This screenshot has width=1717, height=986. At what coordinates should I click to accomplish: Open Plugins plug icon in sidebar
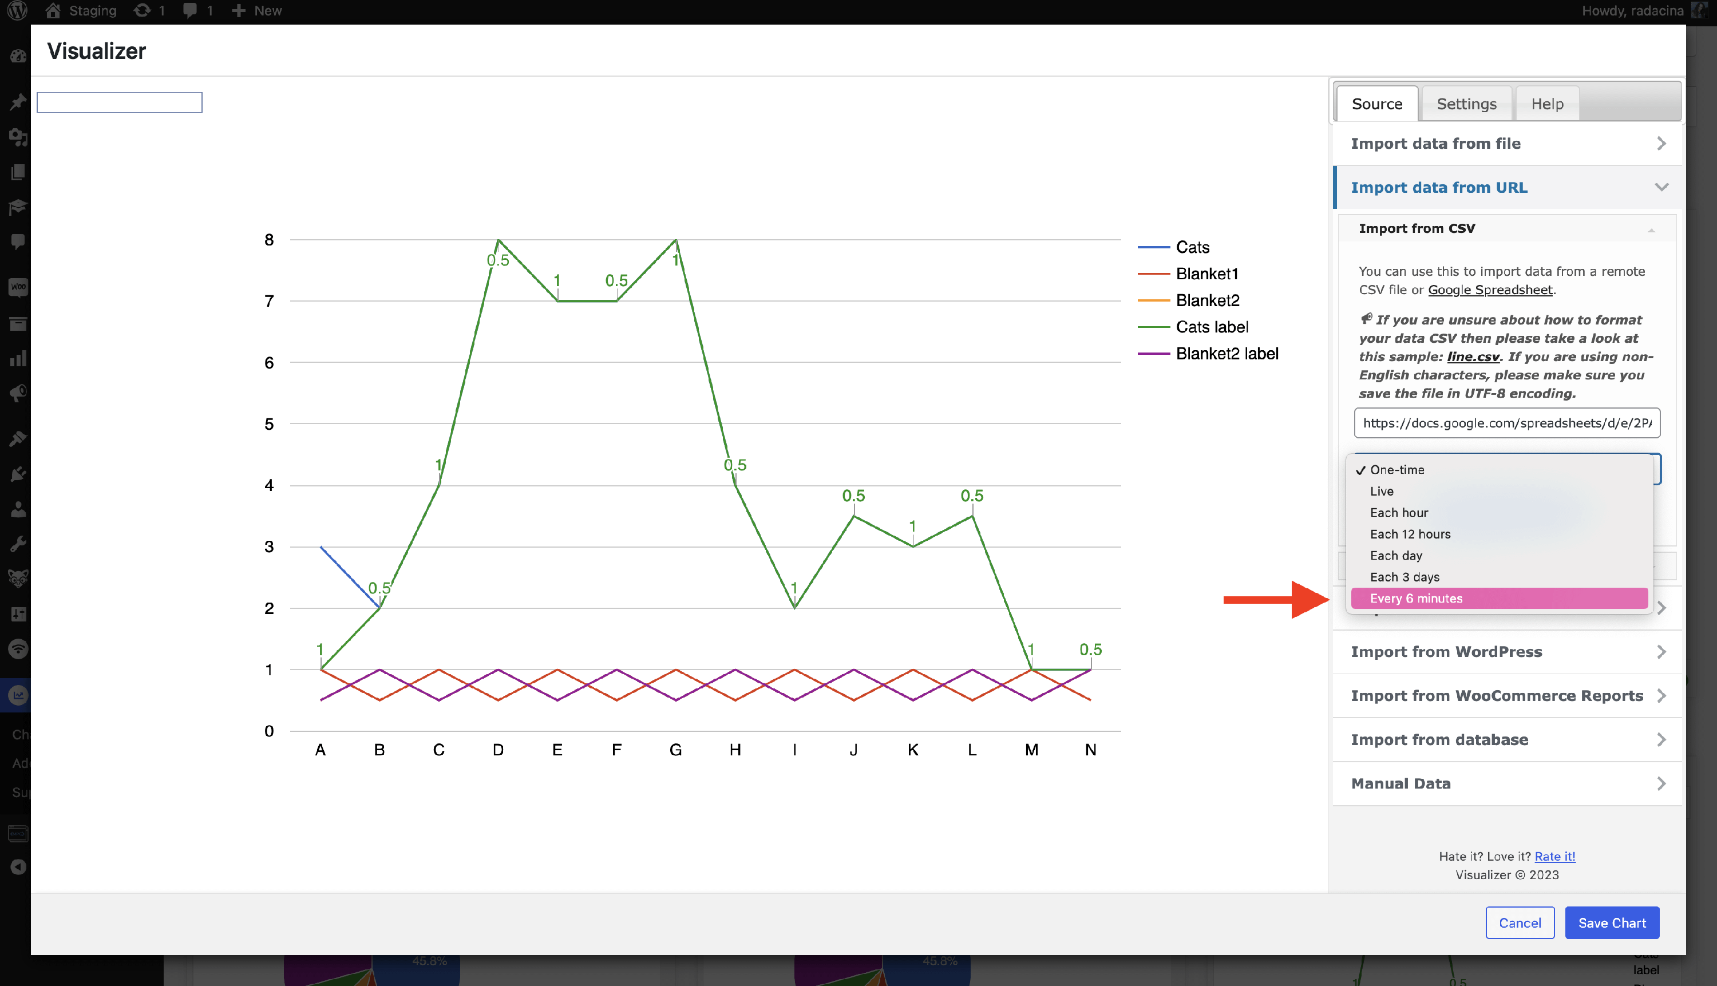click(18, 474)
